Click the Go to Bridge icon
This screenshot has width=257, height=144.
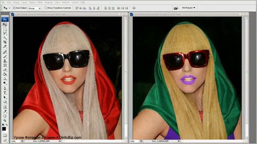(176, 8)
